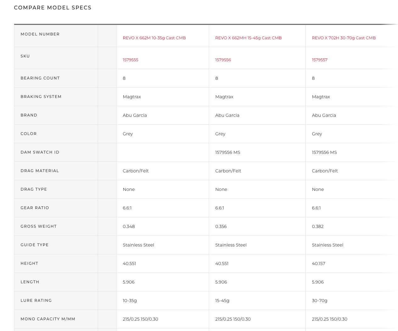
Task: Click the empty DAM Swatch ID cell
Action: coord(162,152)
